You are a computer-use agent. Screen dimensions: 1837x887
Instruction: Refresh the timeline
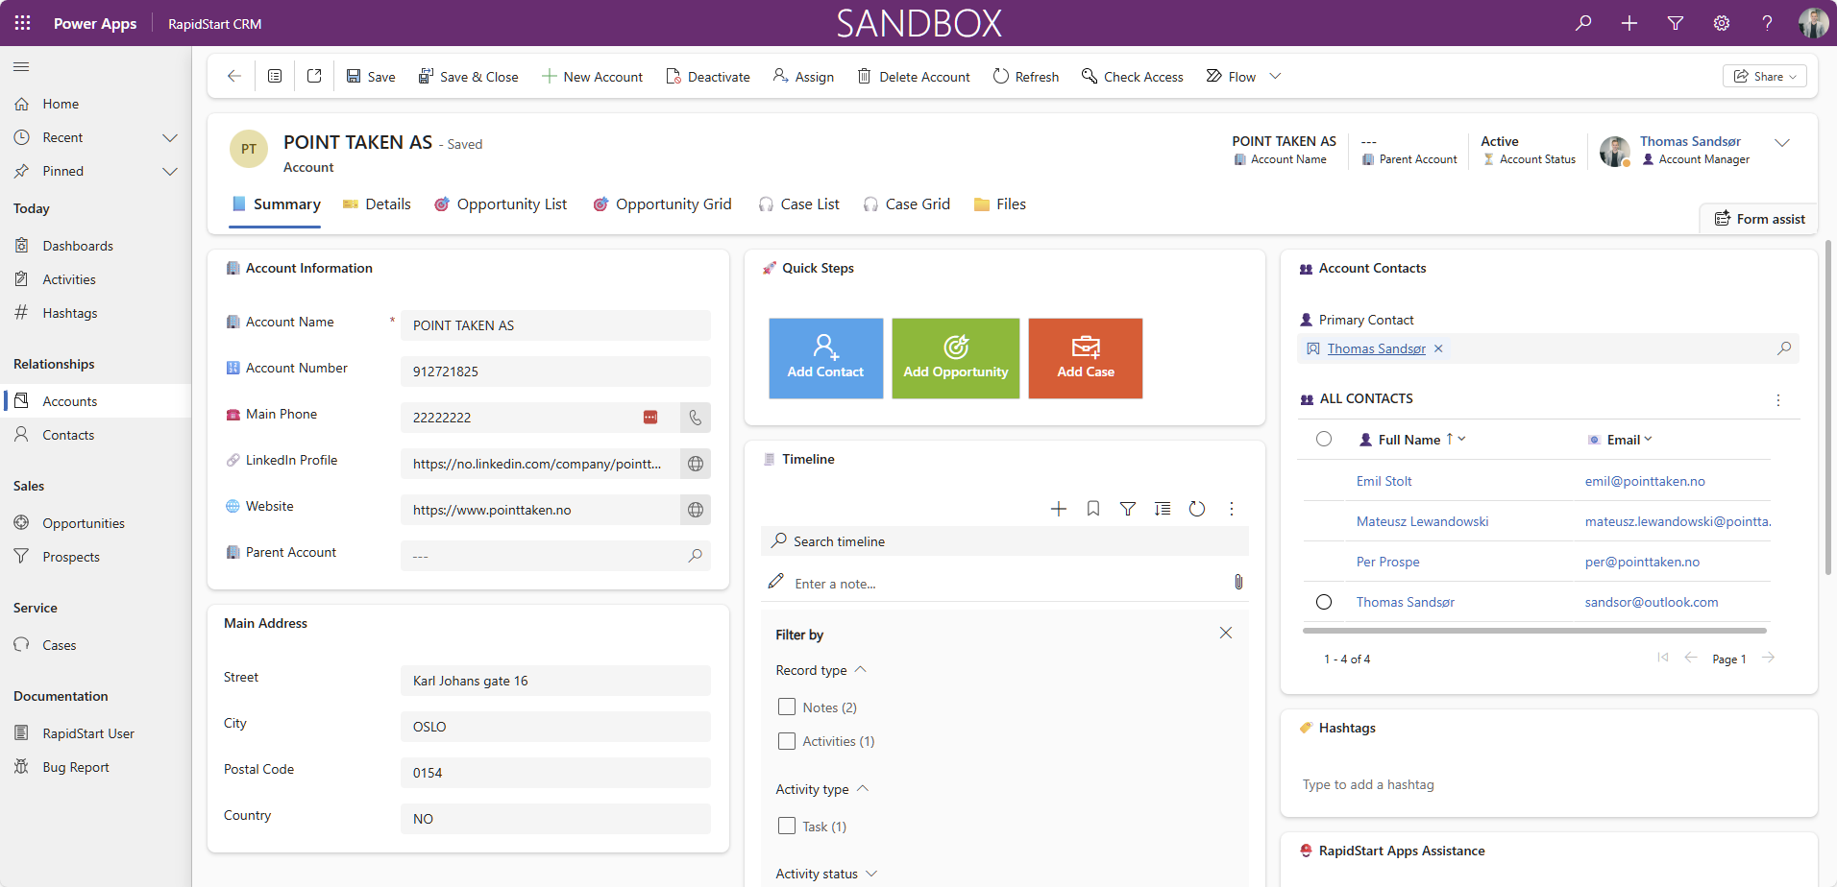tap(1197, 509)
